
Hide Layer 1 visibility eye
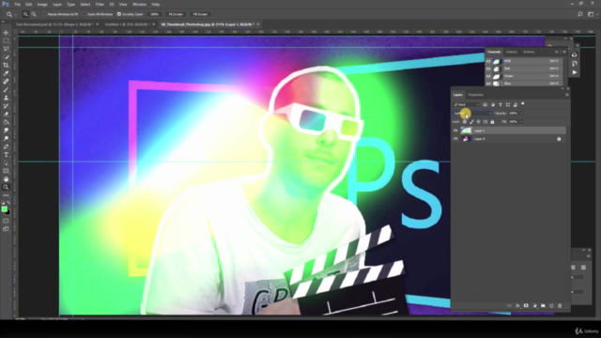(455, 131)
